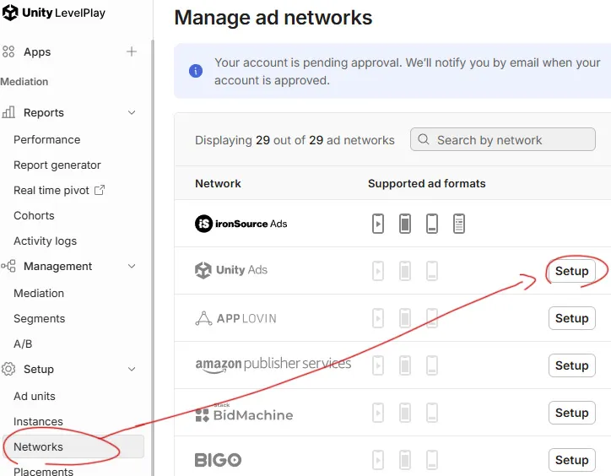Open the Mediation page under Management
Screen dimensions: 611x476
point(39,293)
